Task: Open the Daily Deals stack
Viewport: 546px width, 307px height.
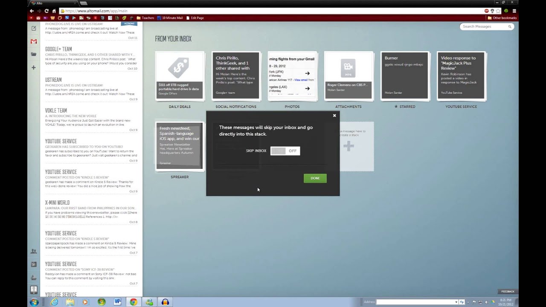Action: tap(180, 76)
